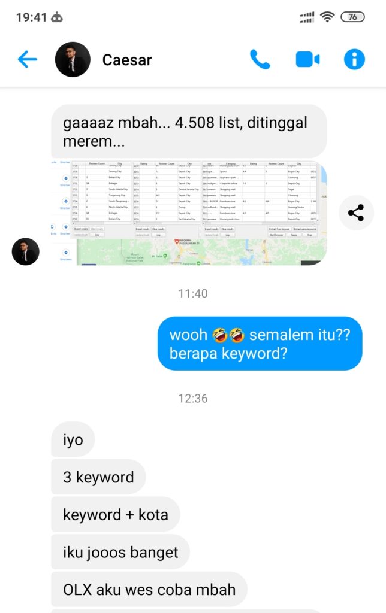
Task: Open conversation info via the i icon
Action: click(354, 59)
